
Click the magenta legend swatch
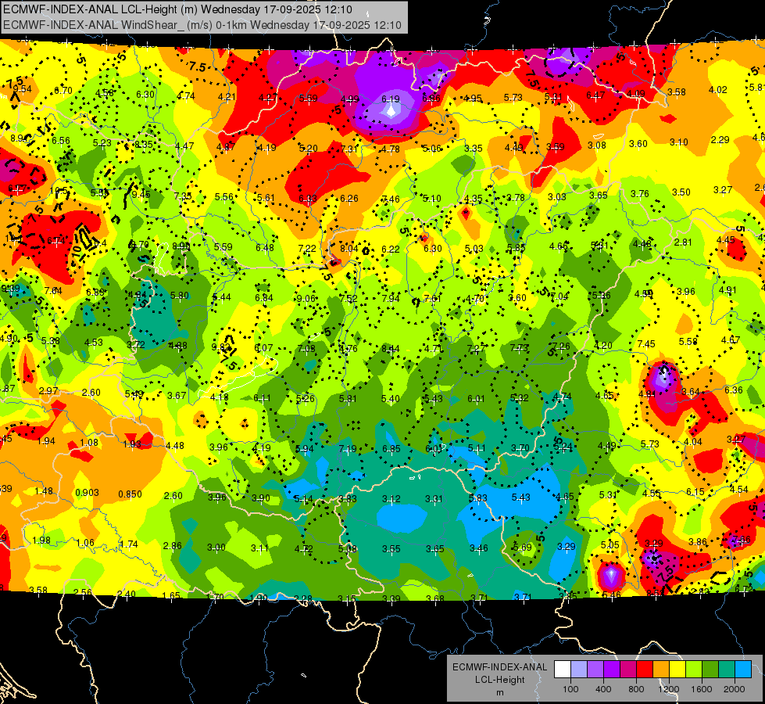pyautogui.click(x=628, y=670)
